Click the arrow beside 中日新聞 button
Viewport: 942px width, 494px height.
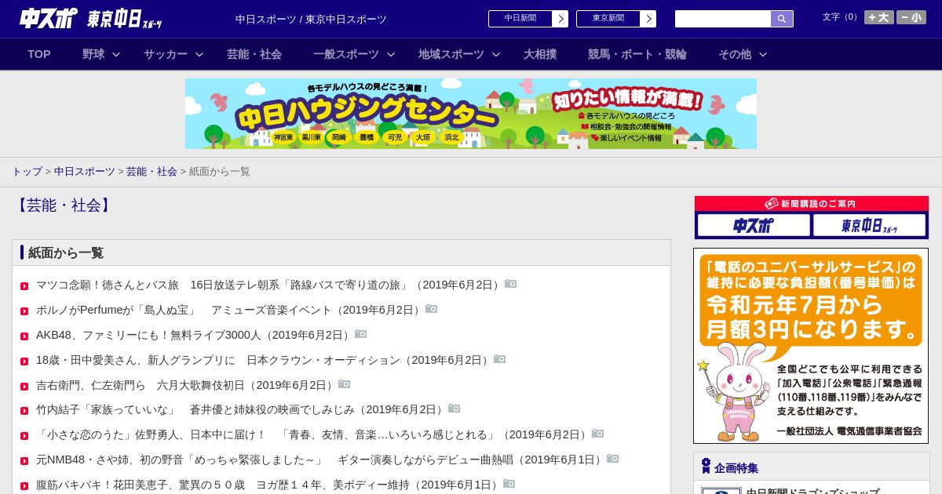pos(560,19)
